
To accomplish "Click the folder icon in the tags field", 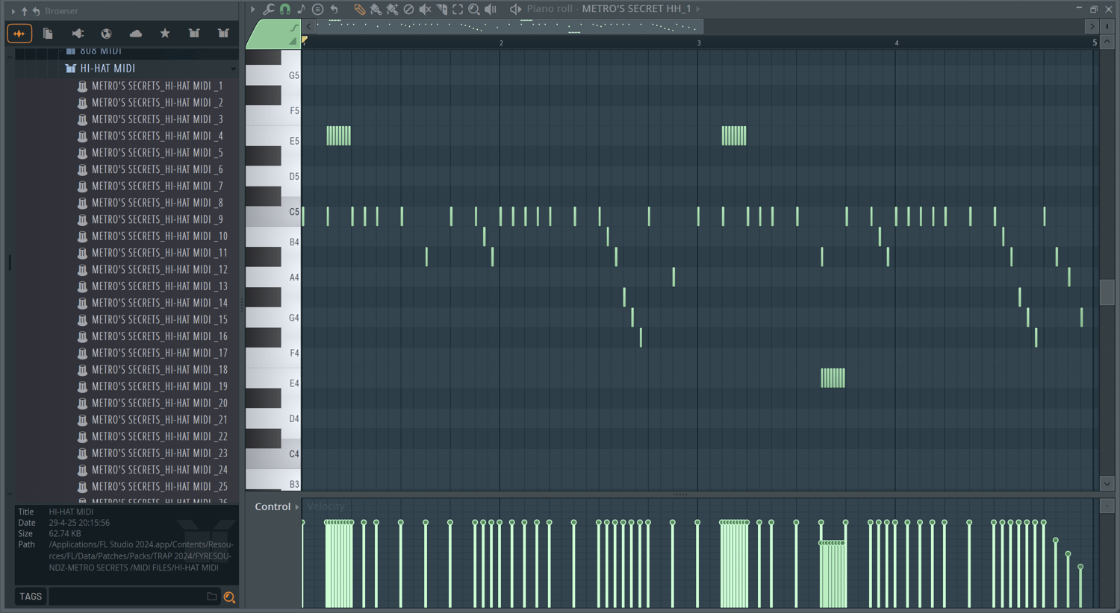I will pyautogui.click(x=212, y=597).
